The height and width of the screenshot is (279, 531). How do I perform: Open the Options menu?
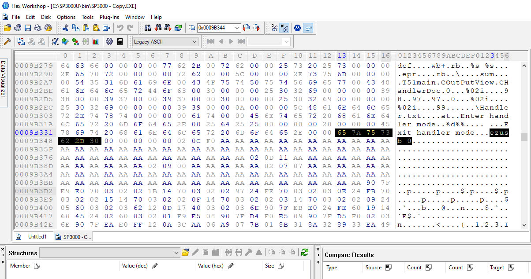tap(66, 17)
